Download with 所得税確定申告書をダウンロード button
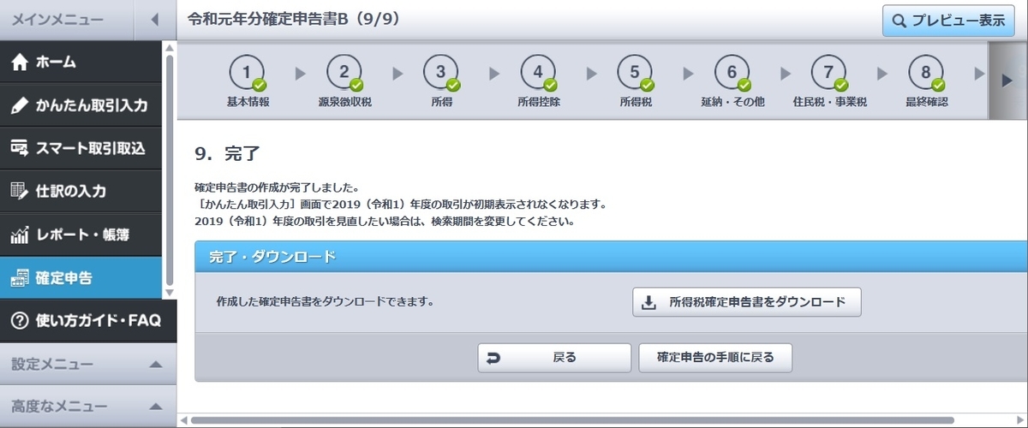1028x428 pixels. (x=747, y=302)
